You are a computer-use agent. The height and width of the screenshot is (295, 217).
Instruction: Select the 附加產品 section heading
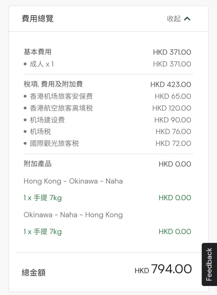35,164
